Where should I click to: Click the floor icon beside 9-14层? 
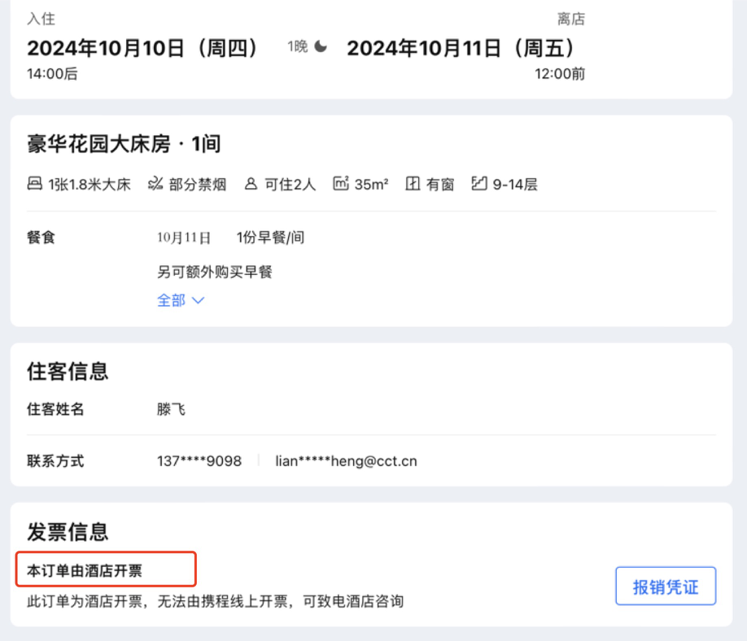(479, 185)
